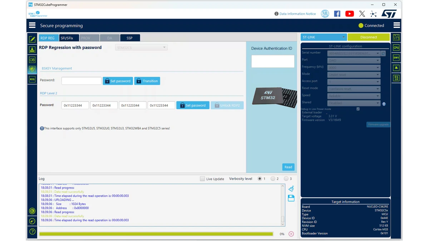The width and height of the screenshot is (429, 241).
Task: Open the SWV viewer icon
Action: tap(396, 57)
